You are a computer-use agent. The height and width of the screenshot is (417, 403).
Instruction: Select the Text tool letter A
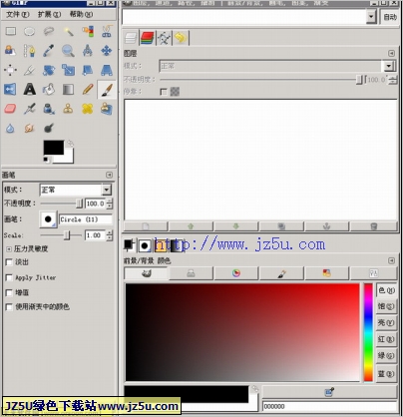[30, 89]
